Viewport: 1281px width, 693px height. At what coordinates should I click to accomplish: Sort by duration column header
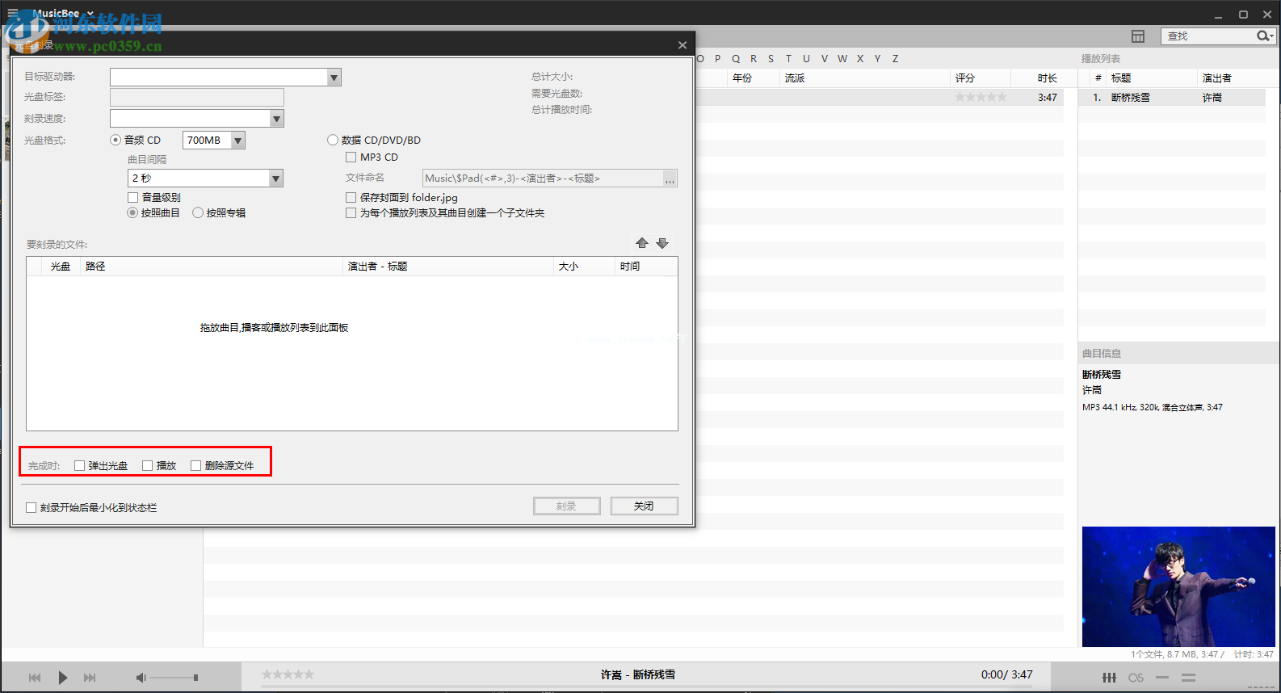click(1048, 78)
